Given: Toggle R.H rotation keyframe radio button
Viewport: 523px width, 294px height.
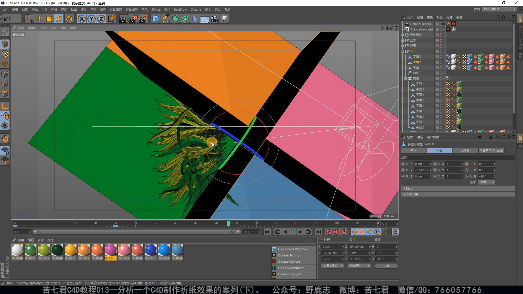Looking at the screenshot, I should tap(467, 164).
